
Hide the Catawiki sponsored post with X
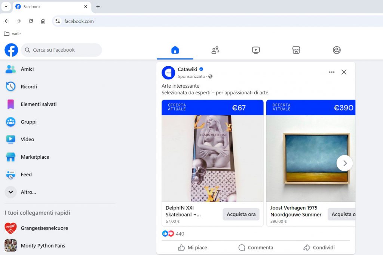click(x=344, y=72)
